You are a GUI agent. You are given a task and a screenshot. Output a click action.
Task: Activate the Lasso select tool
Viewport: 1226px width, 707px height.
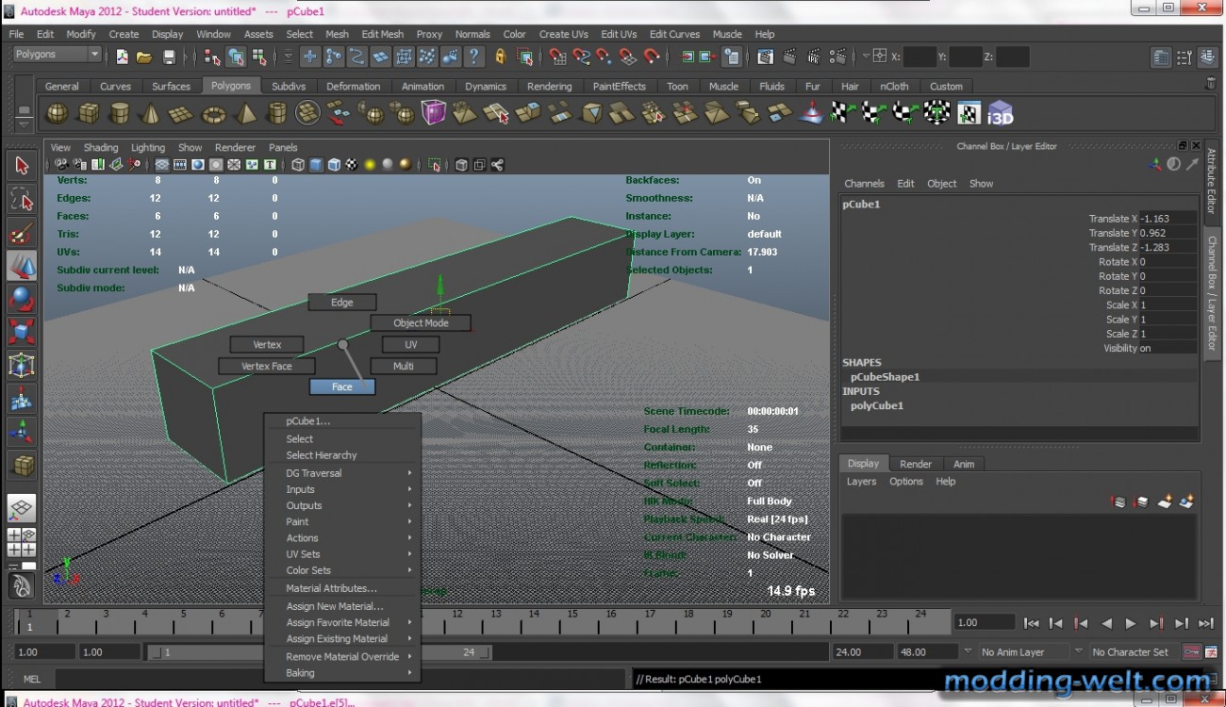(x=22, y=199)
